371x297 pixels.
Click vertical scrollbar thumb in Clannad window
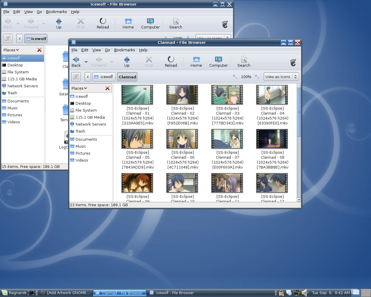point(299,112)
